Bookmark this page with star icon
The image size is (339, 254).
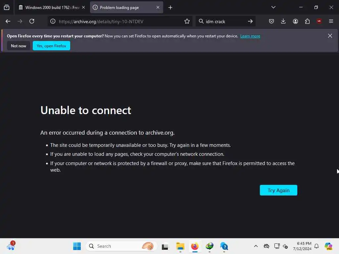pos(187,21)
